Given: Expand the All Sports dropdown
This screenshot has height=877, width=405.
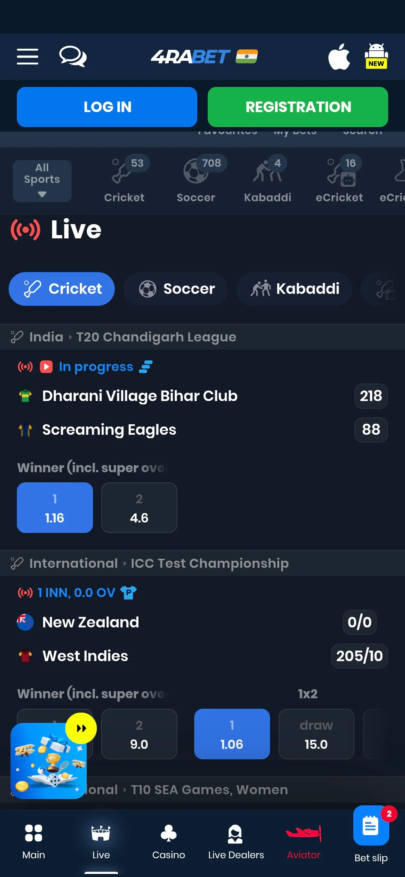Looking at the screenshot, I should [42, 181].
